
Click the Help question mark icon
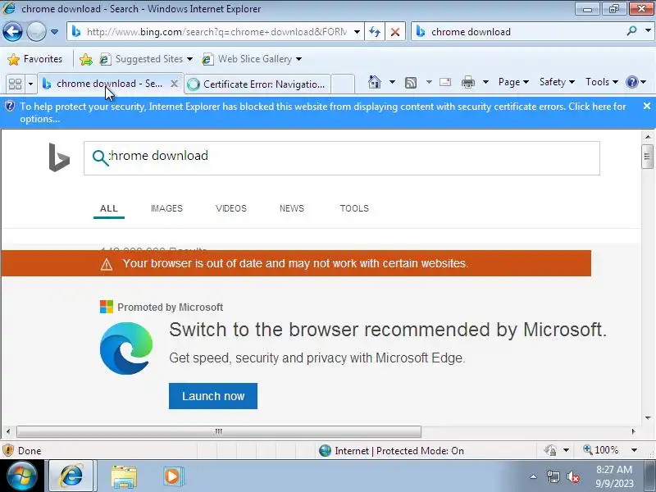631,82
